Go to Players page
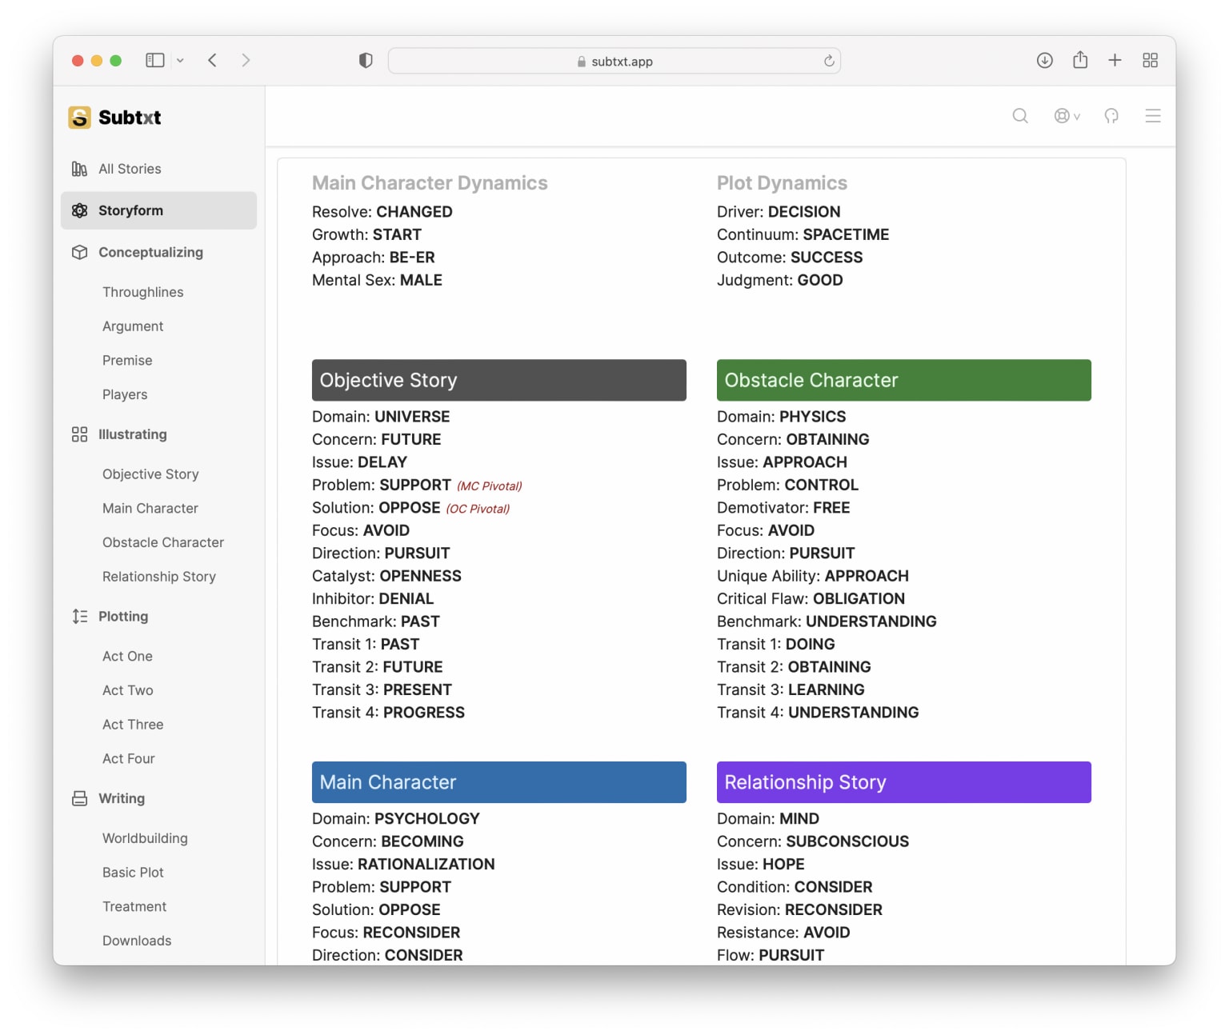 tap(125, 394)
